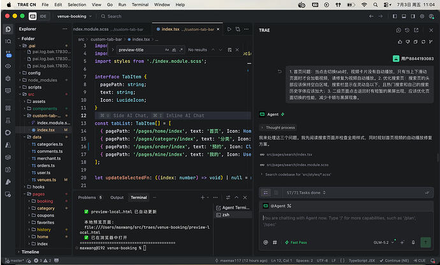
Task: Click Spaces: 2 indentation in status bar
Action: (x=304, y=261)
